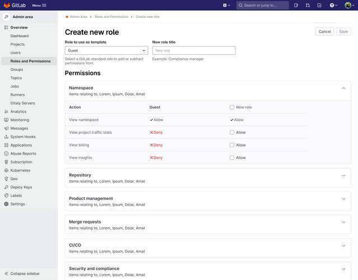Click the Guest column header
The image size is (358, 280).
(x=155, y=107)
